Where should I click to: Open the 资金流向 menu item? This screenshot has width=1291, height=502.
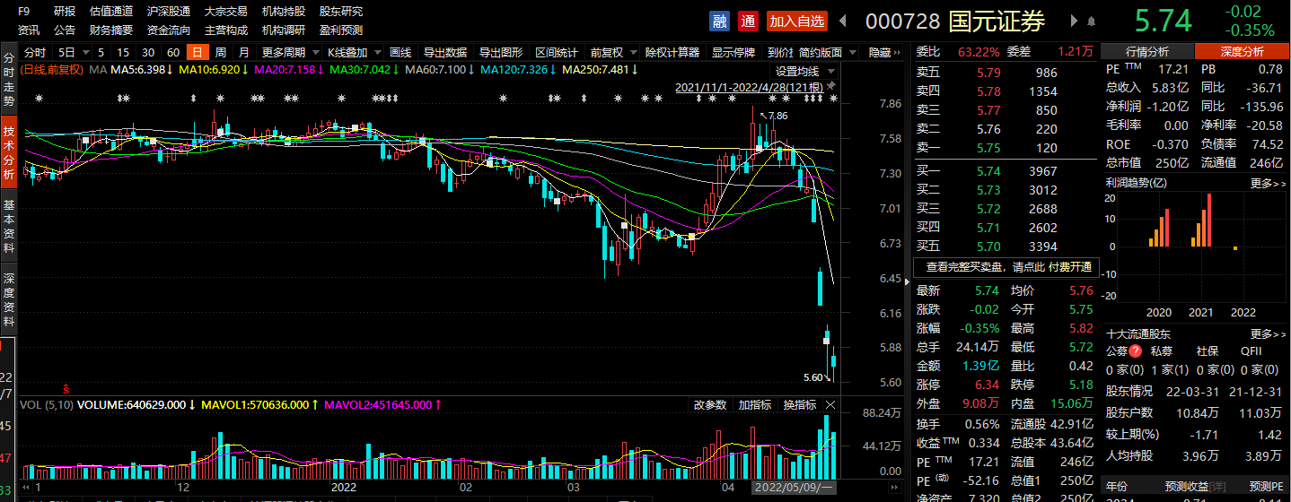[x=169, y=30]
